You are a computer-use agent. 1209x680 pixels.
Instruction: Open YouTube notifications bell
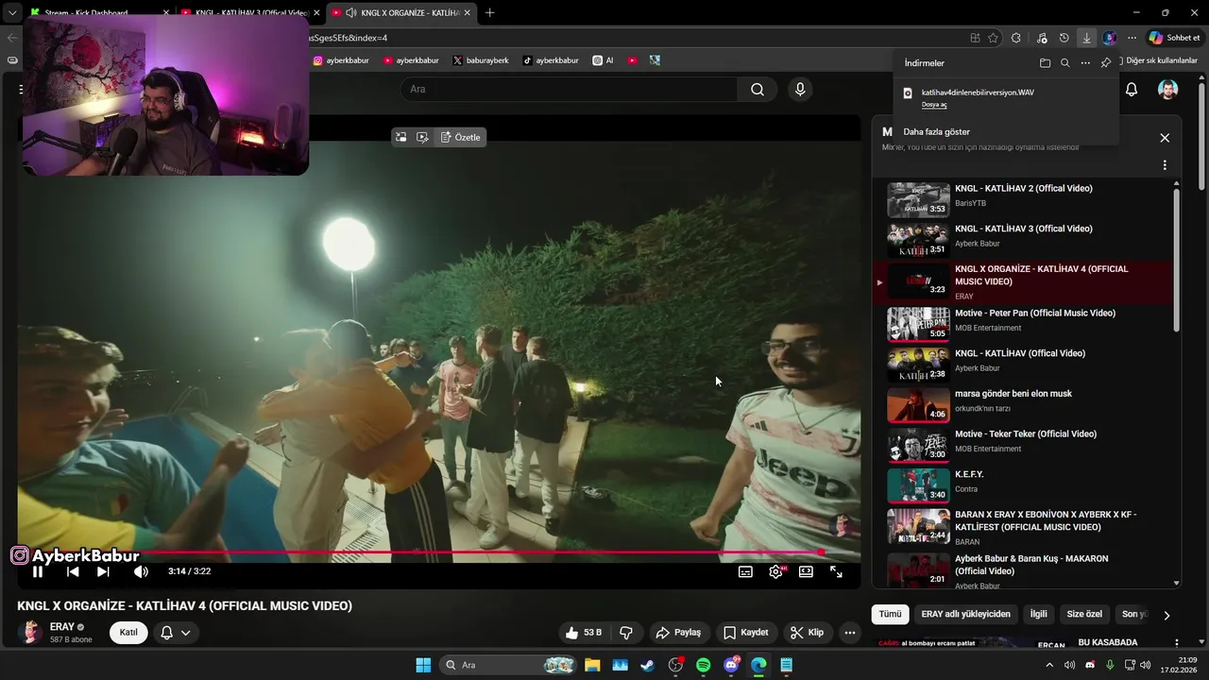pos(1132,90)
